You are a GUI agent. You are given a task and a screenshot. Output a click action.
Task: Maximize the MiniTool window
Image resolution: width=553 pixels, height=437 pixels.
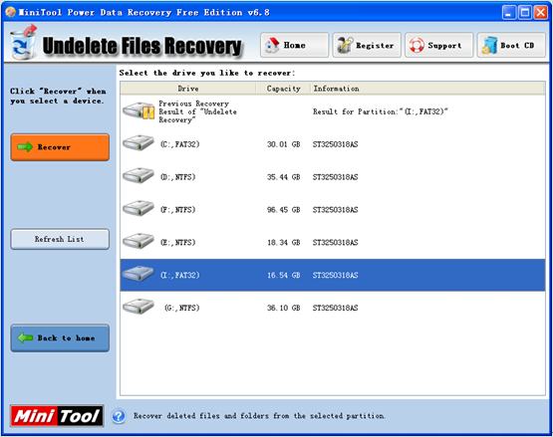point(525,13)
